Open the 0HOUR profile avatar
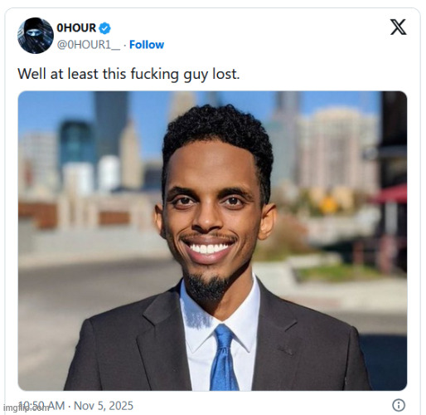This screenshot has height=415, width=426. [x=36, y=36]
